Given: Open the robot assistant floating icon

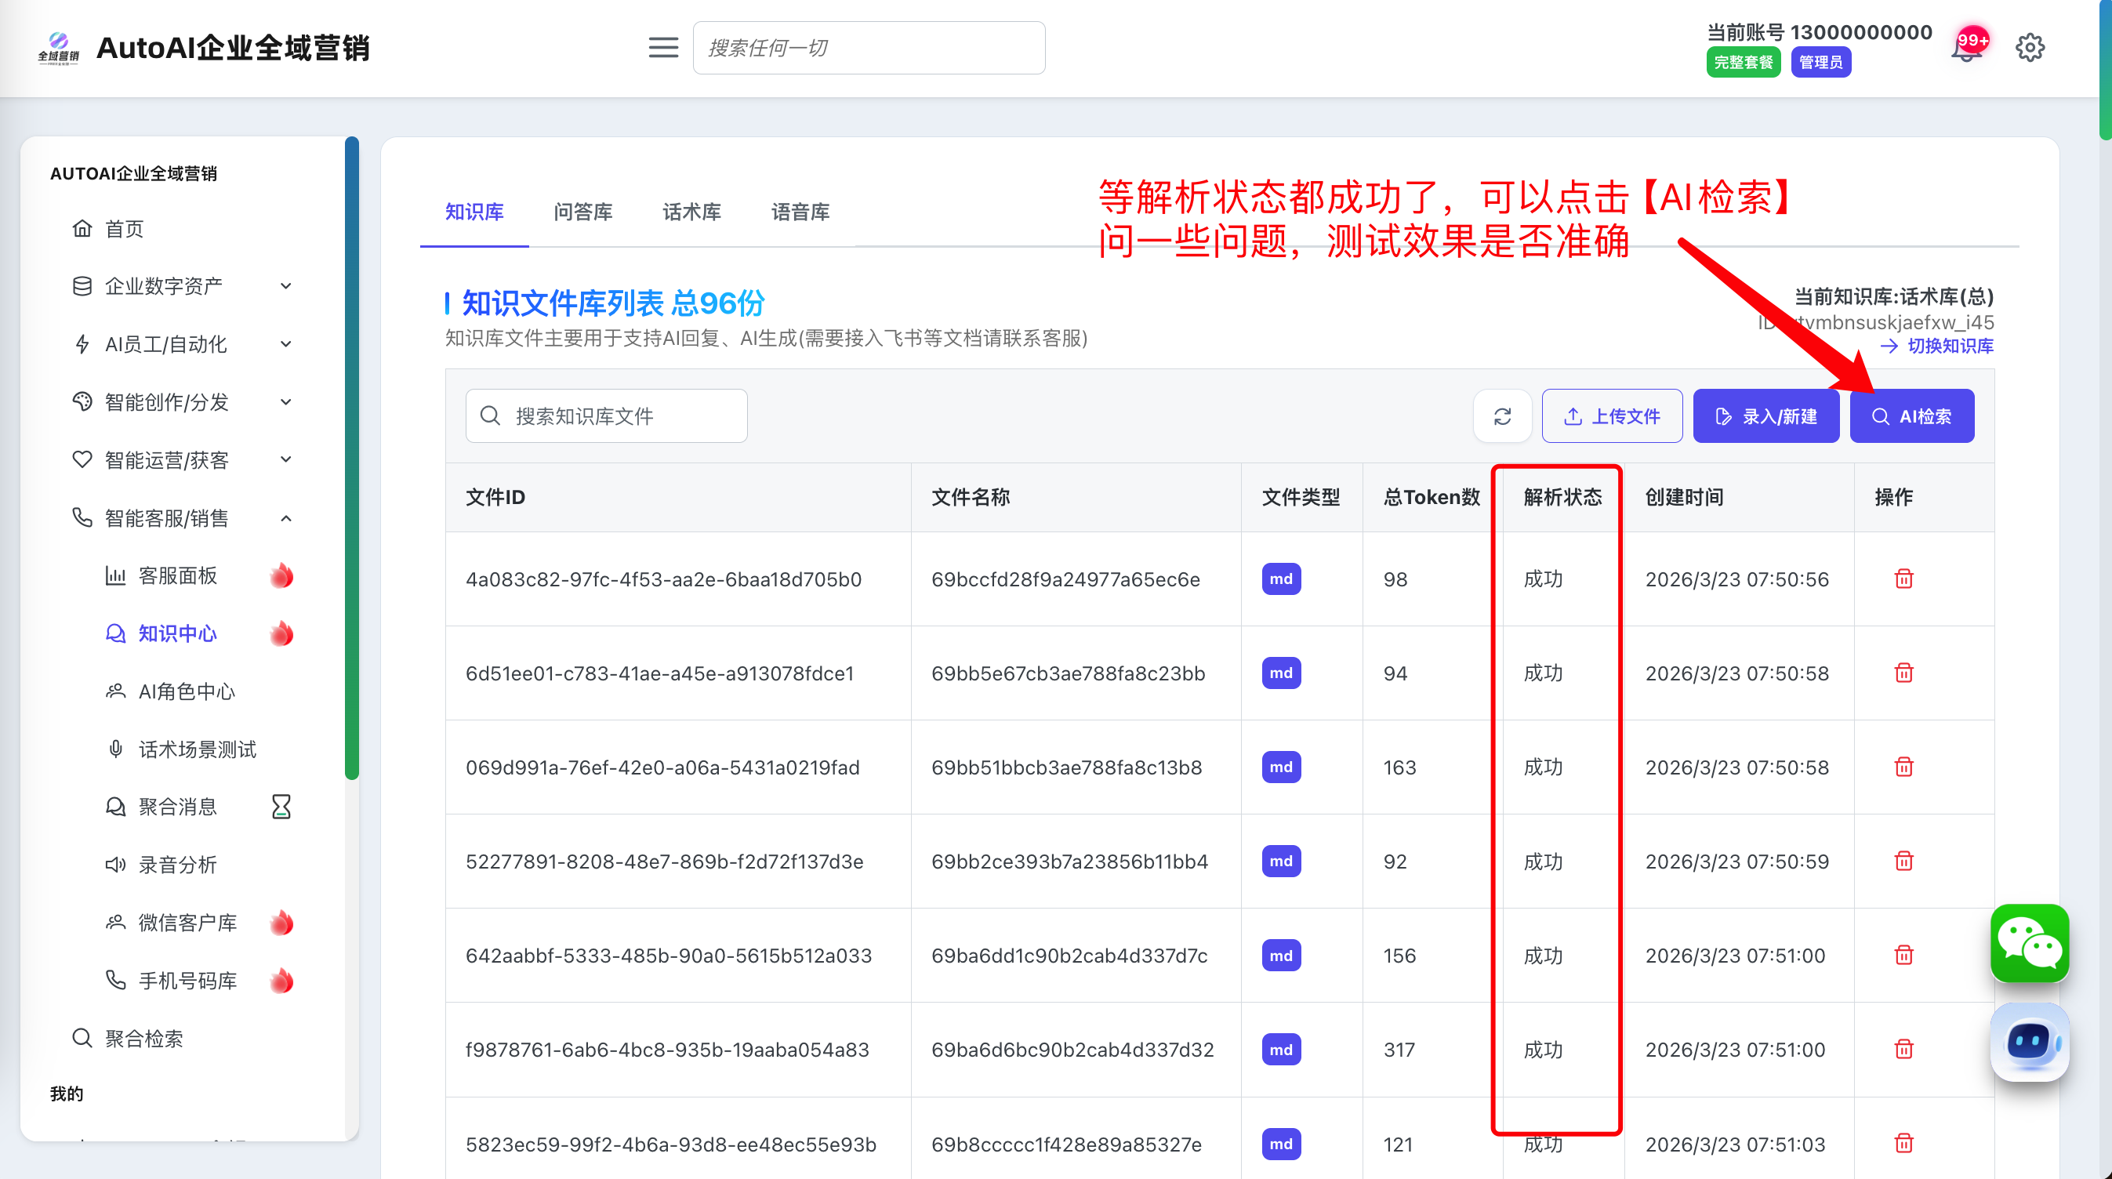Looking at the screenshot, I should pyautogui.click(x=2029, y=1043).
